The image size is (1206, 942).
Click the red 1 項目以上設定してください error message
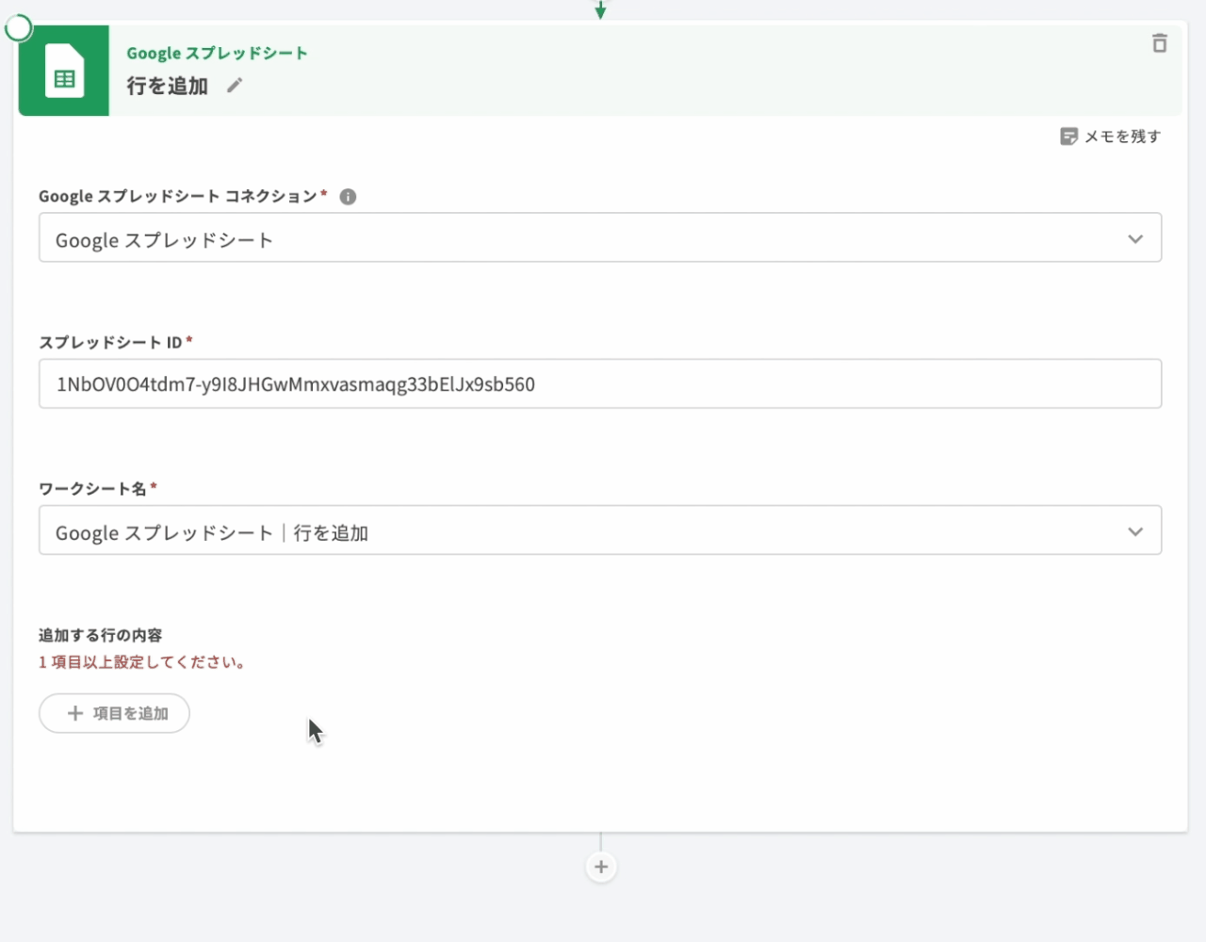pyautogui.click(x=143, y=662)
